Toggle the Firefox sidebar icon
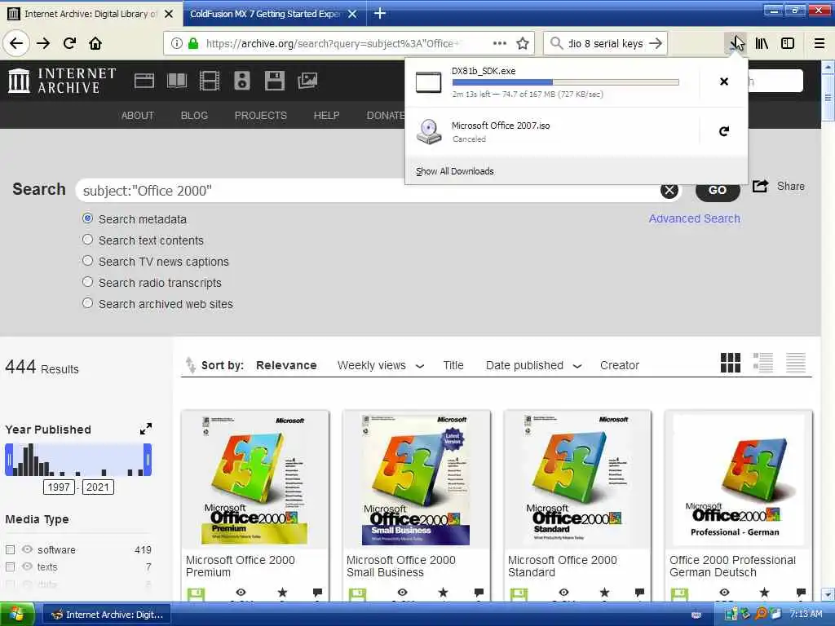Image resolution: width=835 pixels, height=626 pixels. pos(788,43)
